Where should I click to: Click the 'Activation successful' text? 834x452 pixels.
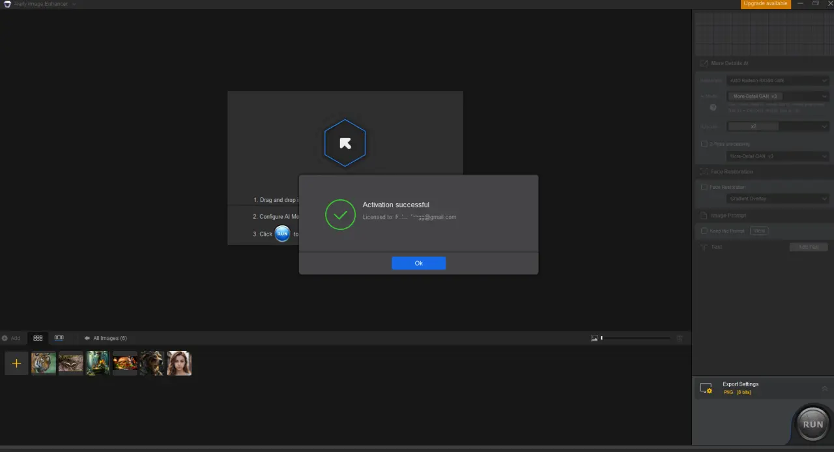coord(396,205)
